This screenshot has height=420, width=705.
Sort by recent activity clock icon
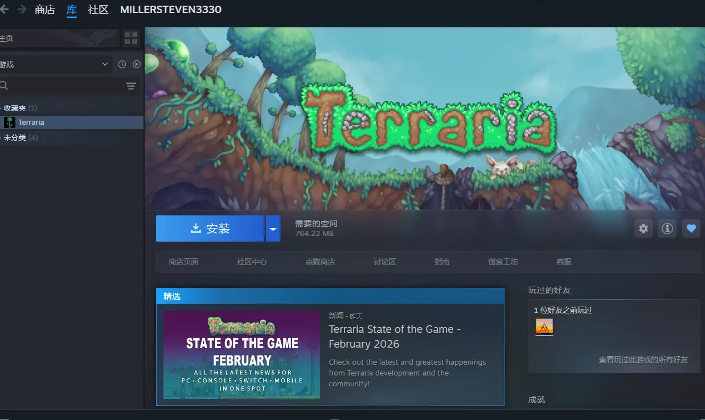point(122,64)
